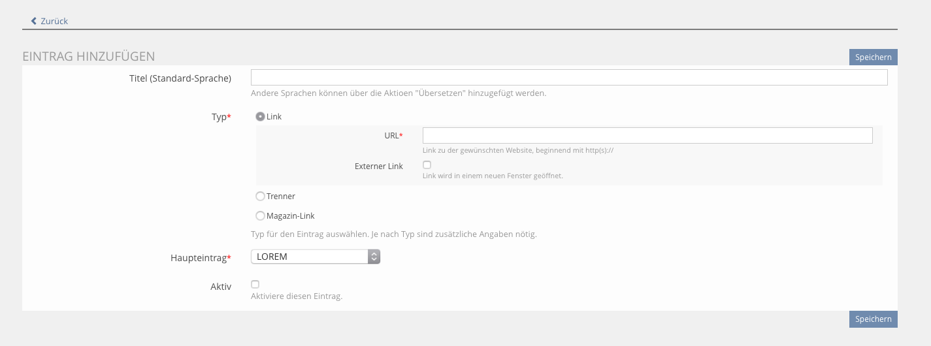Tick the Aktiv checkbox
The image size is (931, 346).
point(255,285)
